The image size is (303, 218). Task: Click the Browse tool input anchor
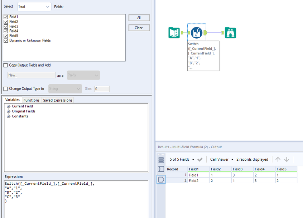click(x=223, y=33)
